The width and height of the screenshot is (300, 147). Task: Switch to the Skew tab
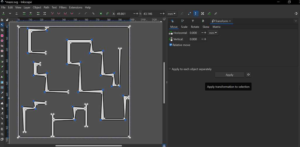tap(206, 27)
